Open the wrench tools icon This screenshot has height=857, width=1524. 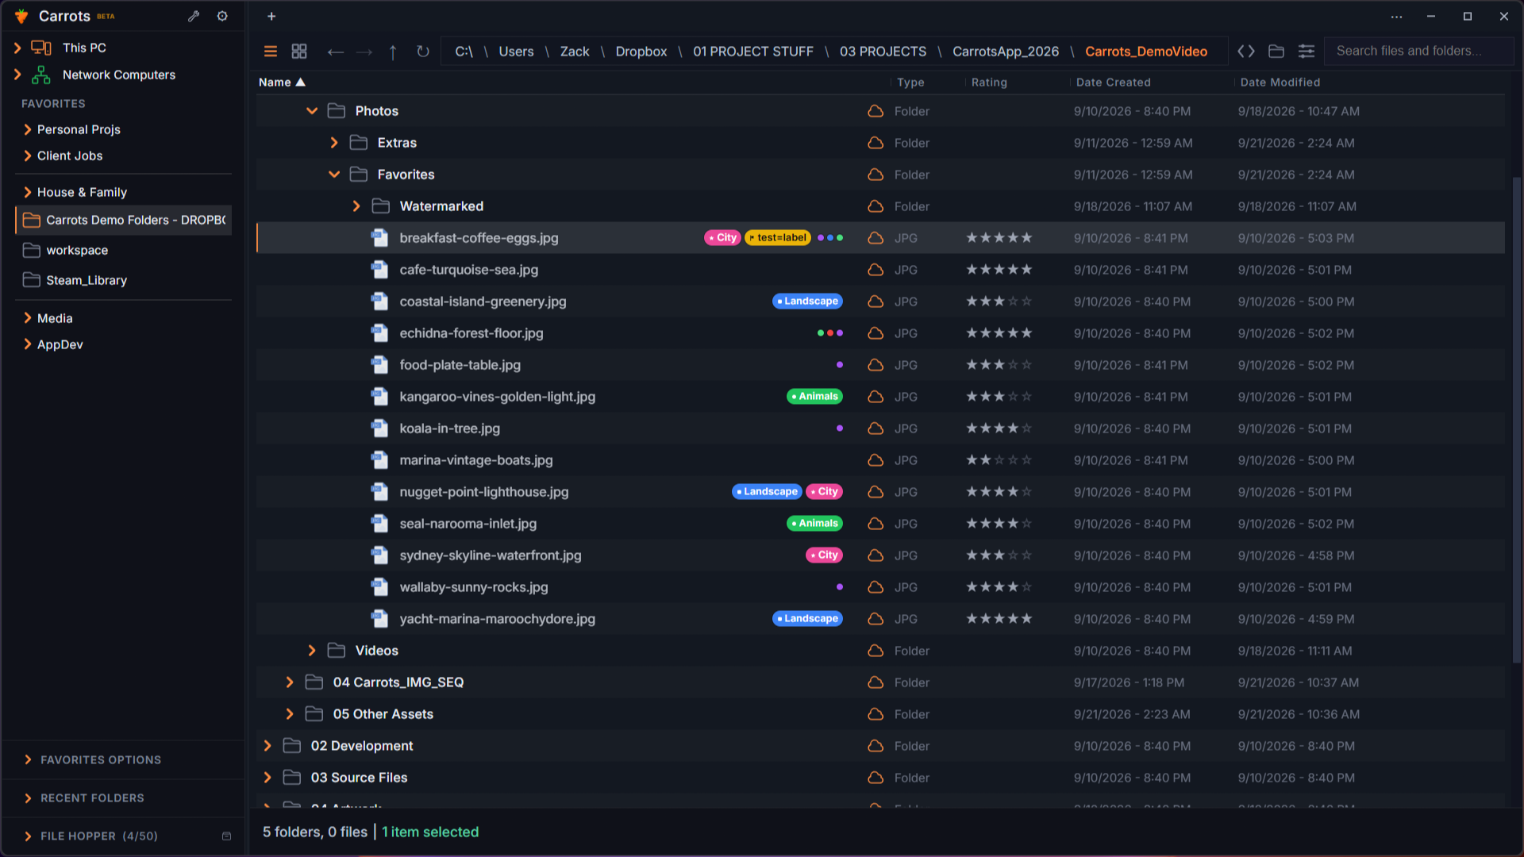194,16
